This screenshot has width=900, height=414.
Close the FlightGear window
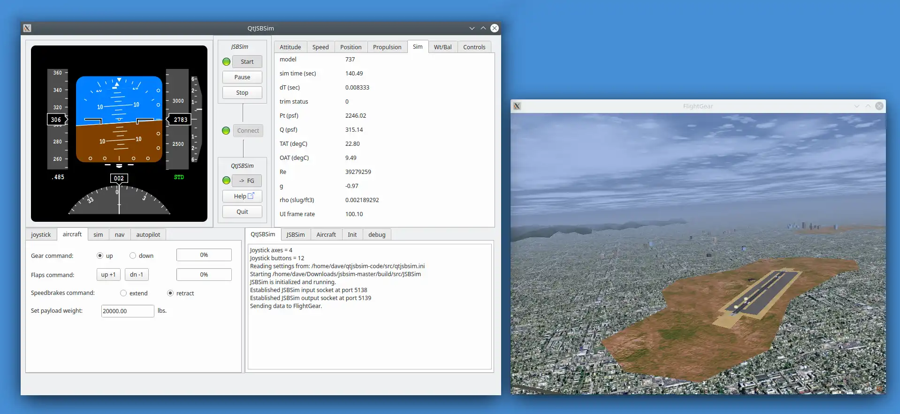(879, 106)
